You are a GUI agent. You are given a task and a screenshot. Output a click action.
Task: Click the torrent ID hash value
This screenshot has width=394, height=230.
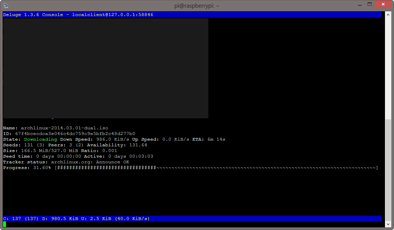pos(75,134)
